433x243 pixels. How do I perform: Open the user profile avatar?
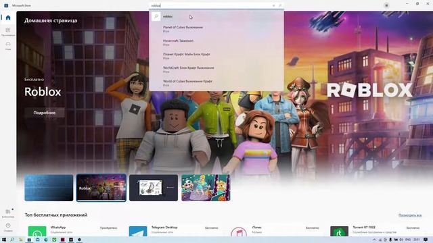pyautogui.click(x=386, y=5)
